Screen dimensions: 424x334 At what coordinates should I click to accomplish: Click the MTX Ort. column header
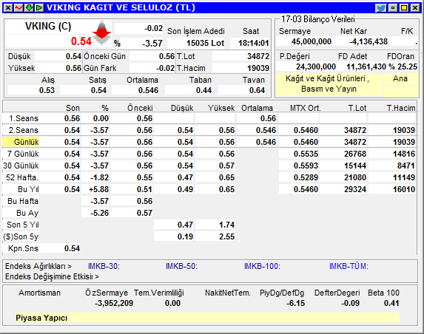306,109
